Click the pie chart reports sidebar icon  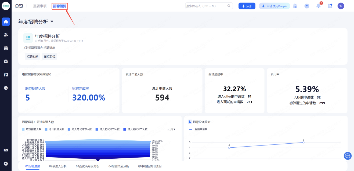tap(6, 88)
